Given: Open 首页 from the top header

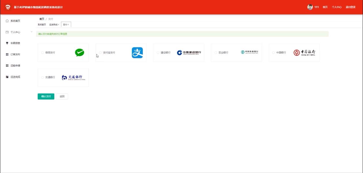Looking at the screenshot, I should coord(325,7).
